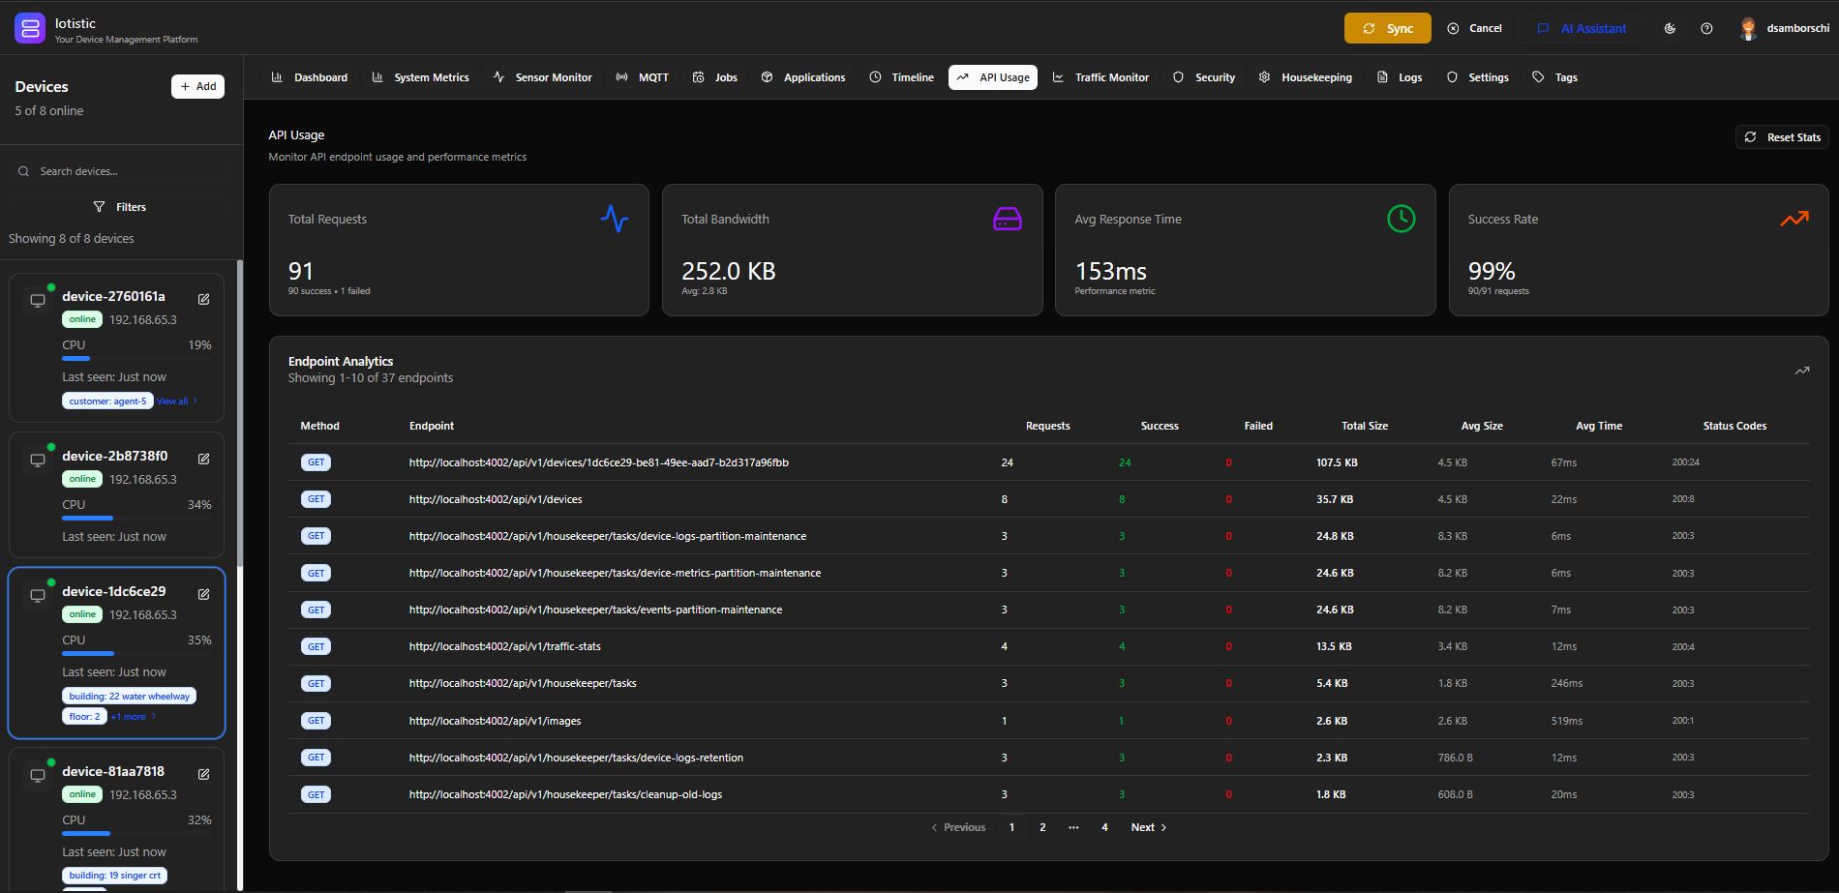Click the edit pencil beside device-1dc6ce29

(203, 594)
